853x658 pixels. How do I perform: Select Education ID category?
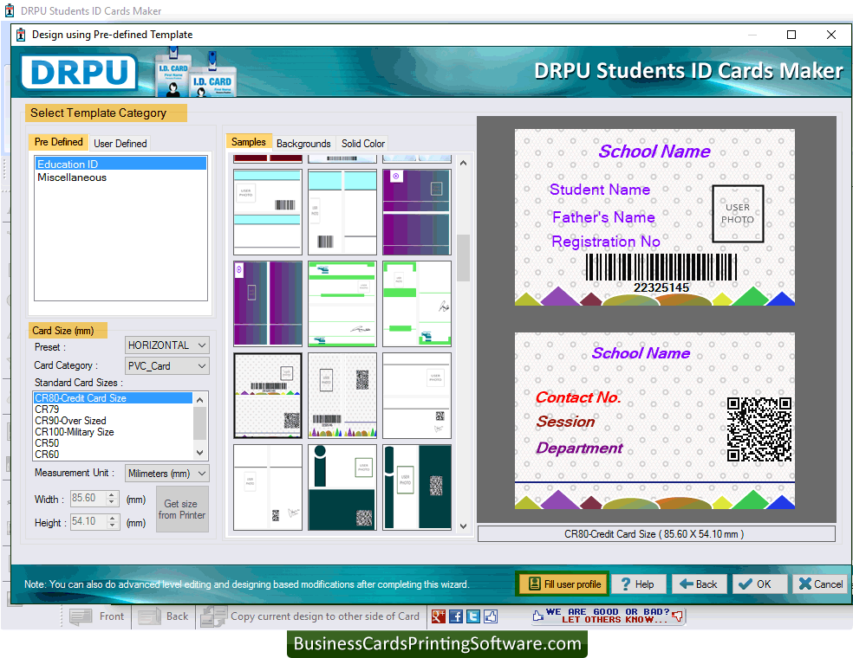[120, 164]
